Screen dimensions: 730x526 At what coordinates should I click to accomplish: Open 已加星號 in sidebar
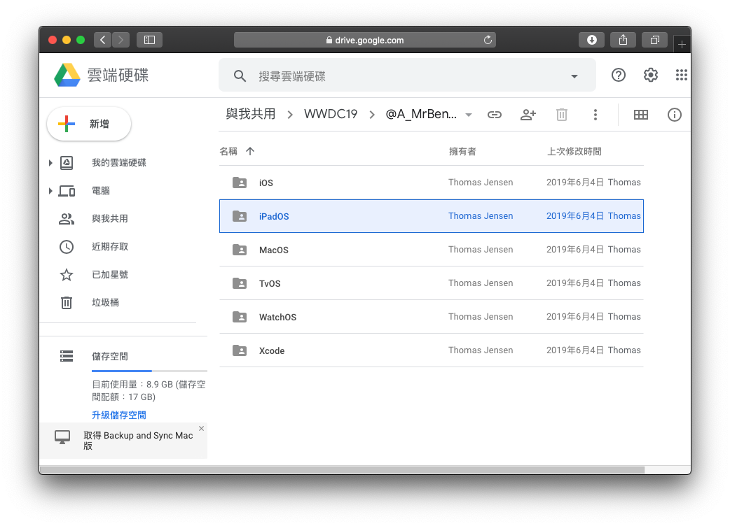tap(109, 275)
